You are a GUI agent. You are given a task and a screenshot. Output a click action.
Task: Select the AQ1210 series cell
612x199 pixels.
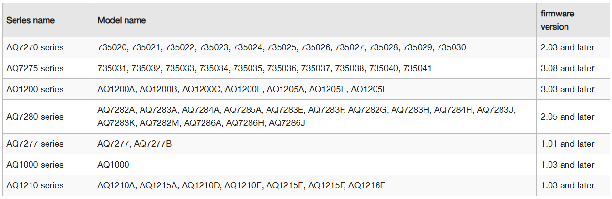click(x=35, y=185)
